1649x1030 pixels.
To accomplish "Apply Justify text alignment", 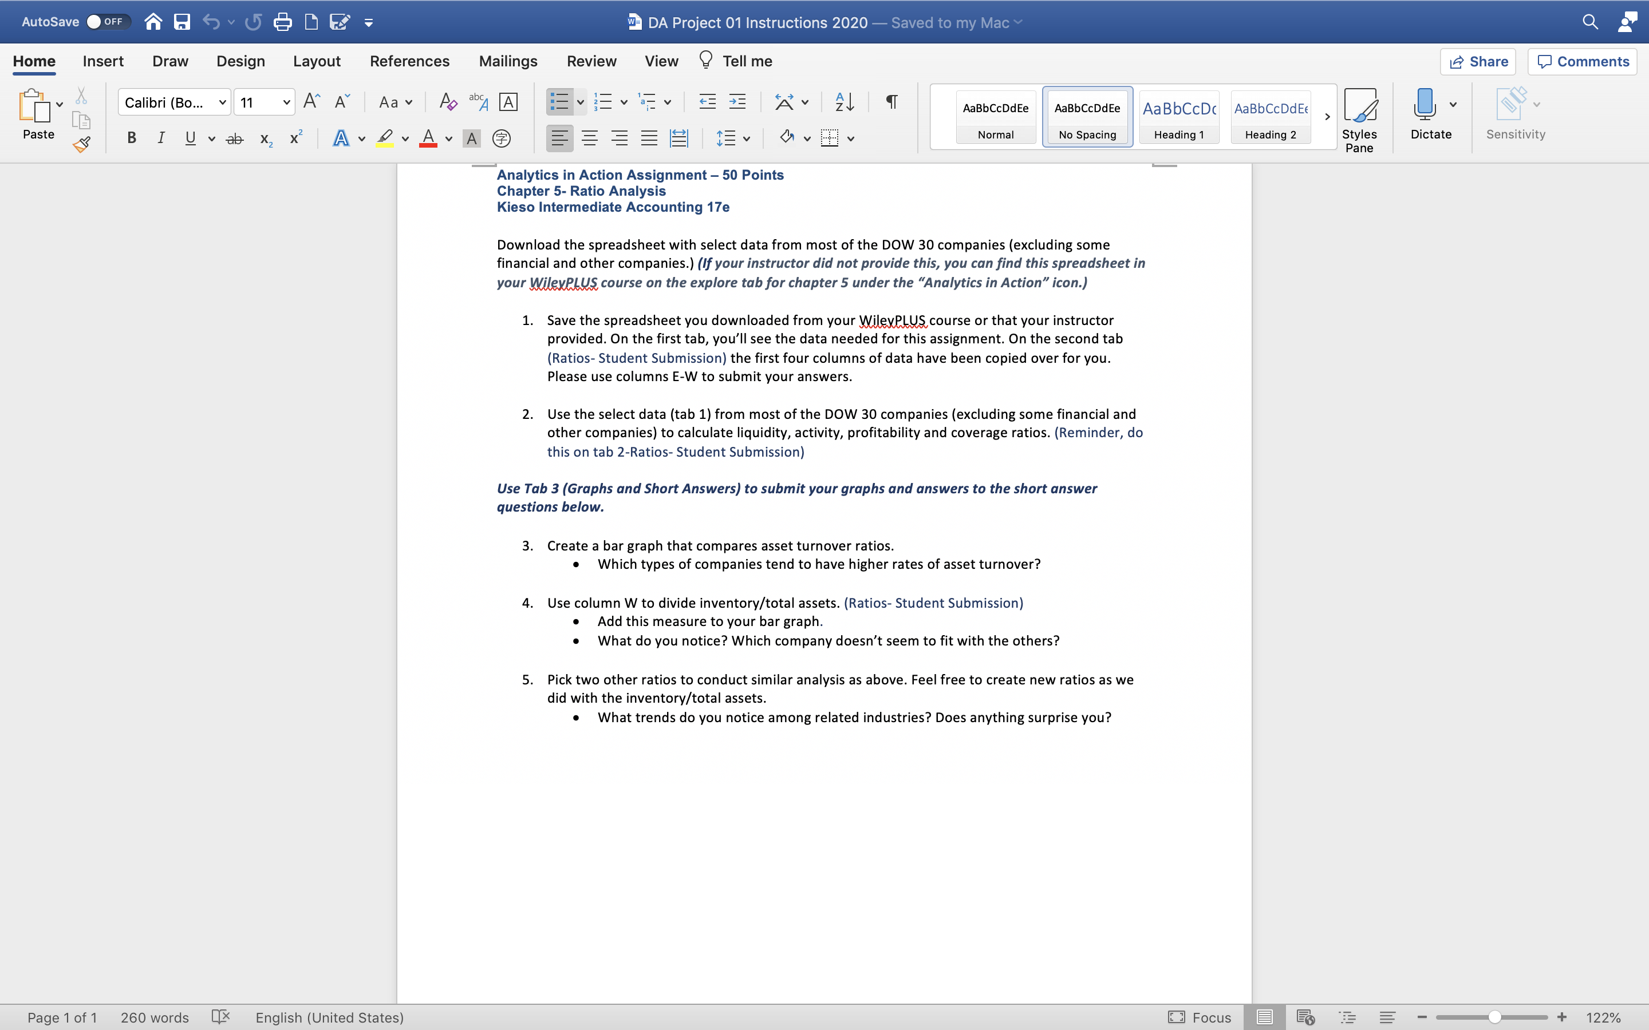I will 649,138.
